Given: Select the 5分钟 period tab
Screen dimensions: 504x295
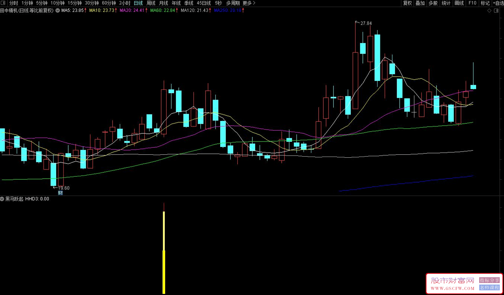Looking at the screenshot, I should coord(42,3).
